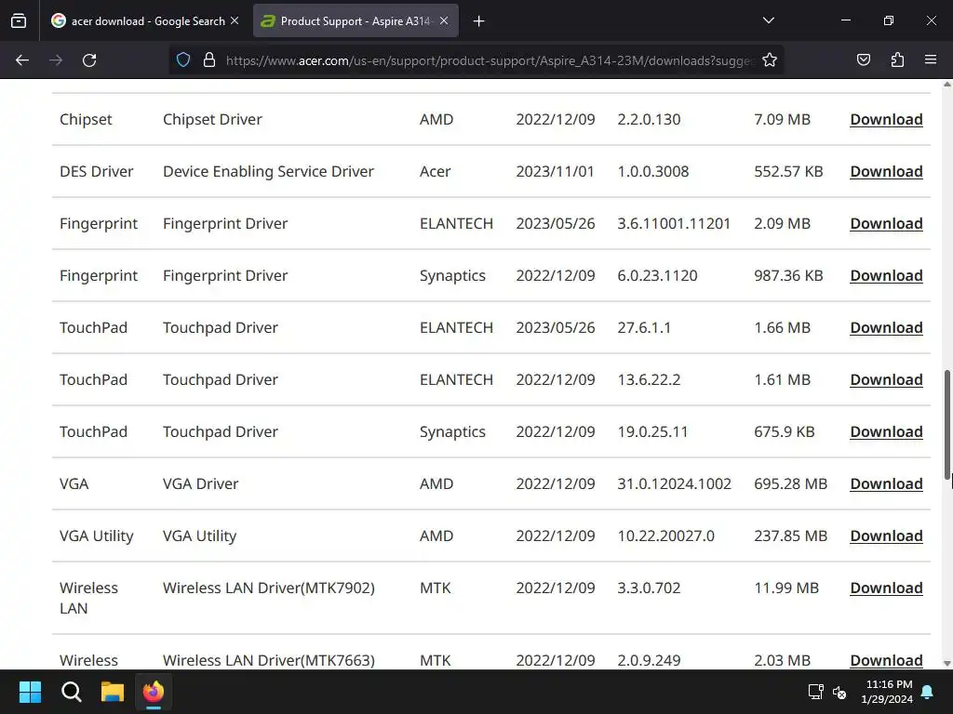Switch to the acer download Google Search tab
Image resolution: width=953 pixels, height=714 pixels.
tap(145, 20)
